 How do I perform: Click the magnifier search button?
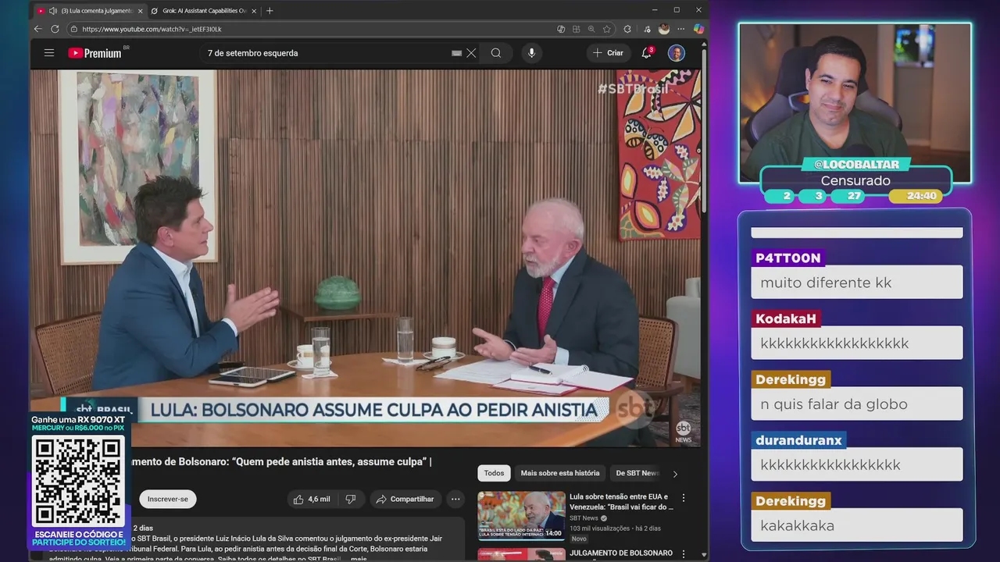pos(496,53)
